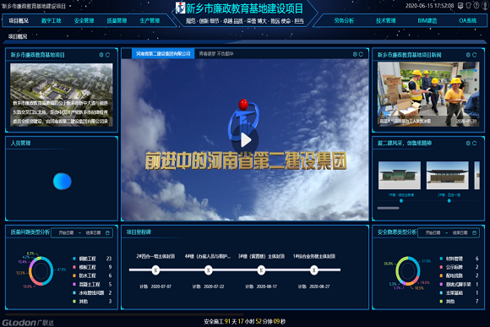This screenshot has width=490, height=327.
Task: Open the 1#楼 building thumbnail
Action: tap(400, 176)
